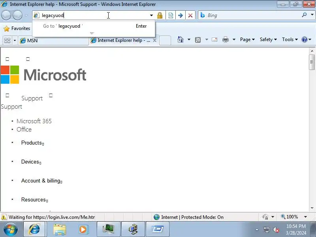Open the zoom level dropdown arrow
This screenshot has height=237, width=316.
(305, 217)
